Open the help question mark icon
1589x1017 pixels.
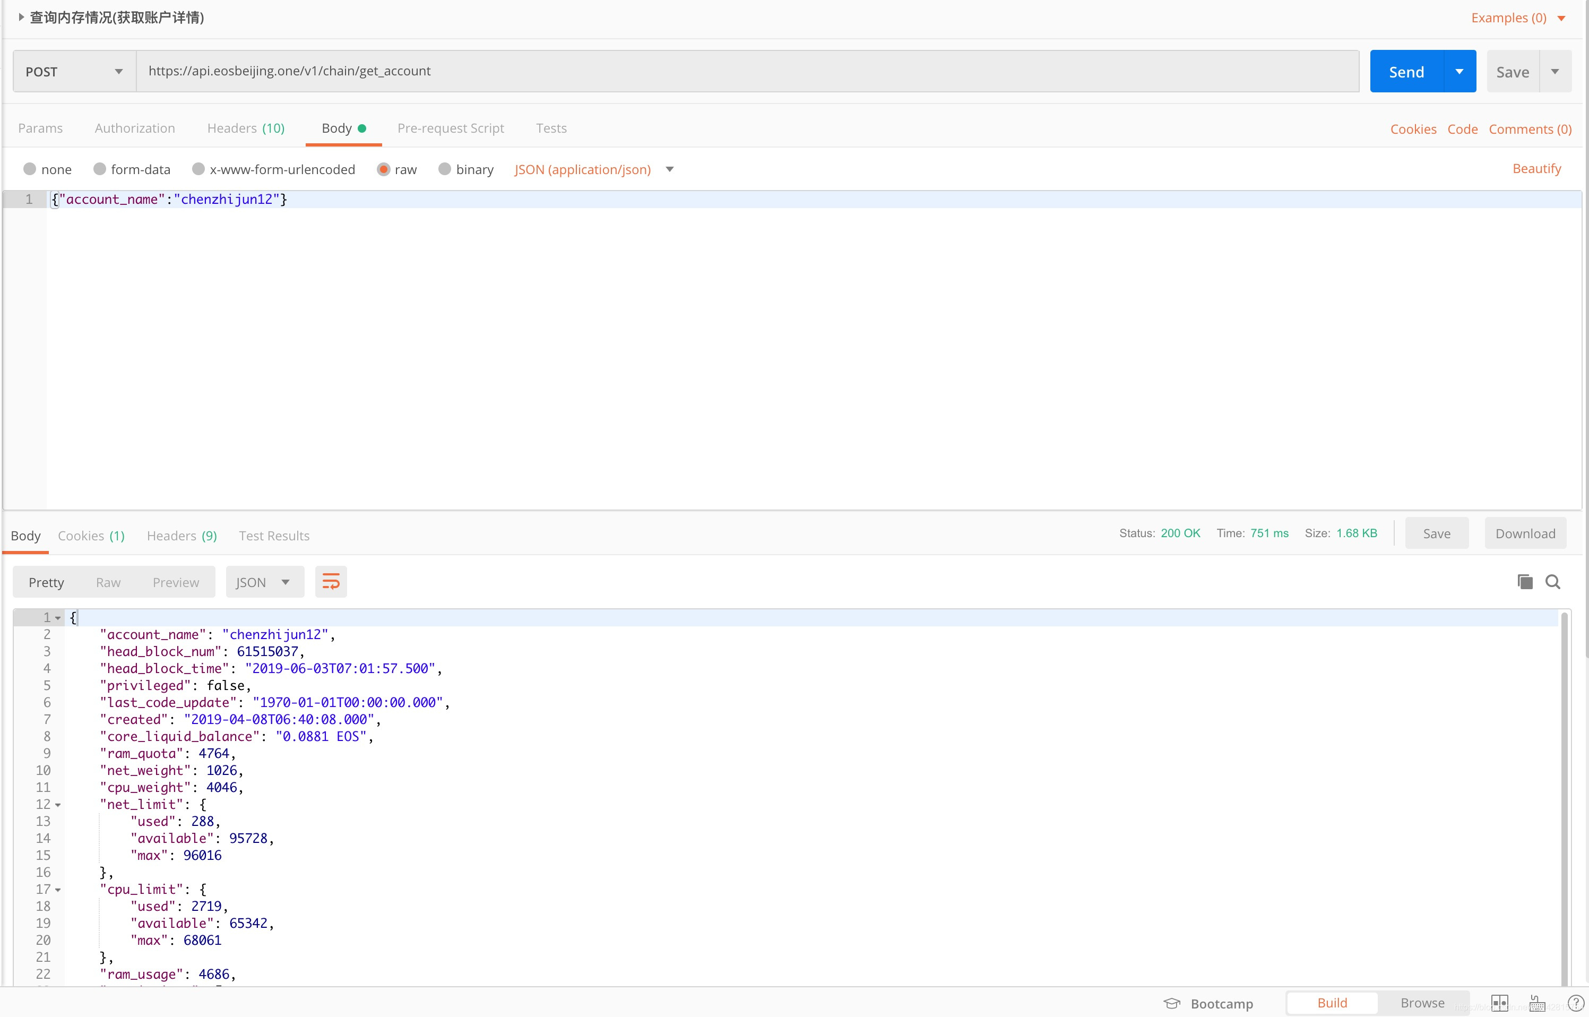1575,1003
